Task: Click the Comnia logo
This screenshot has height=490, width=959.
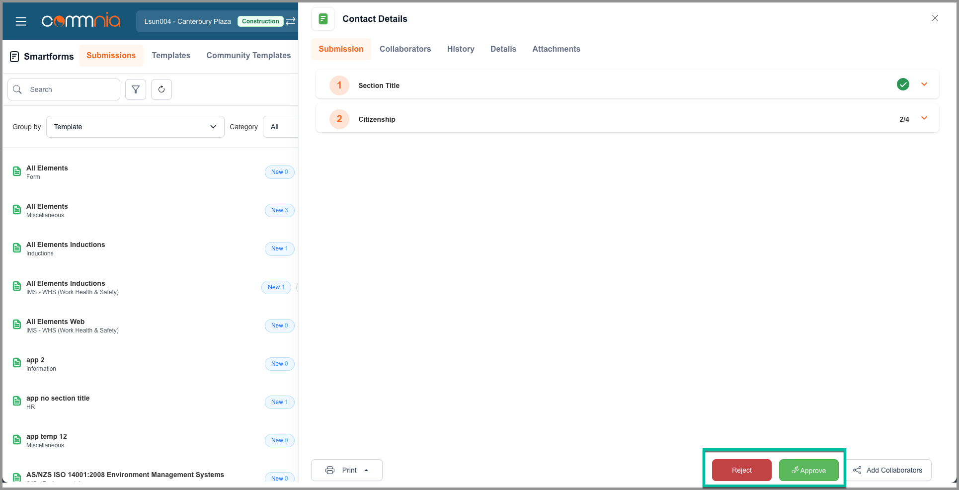Action: tap(80, 21)
